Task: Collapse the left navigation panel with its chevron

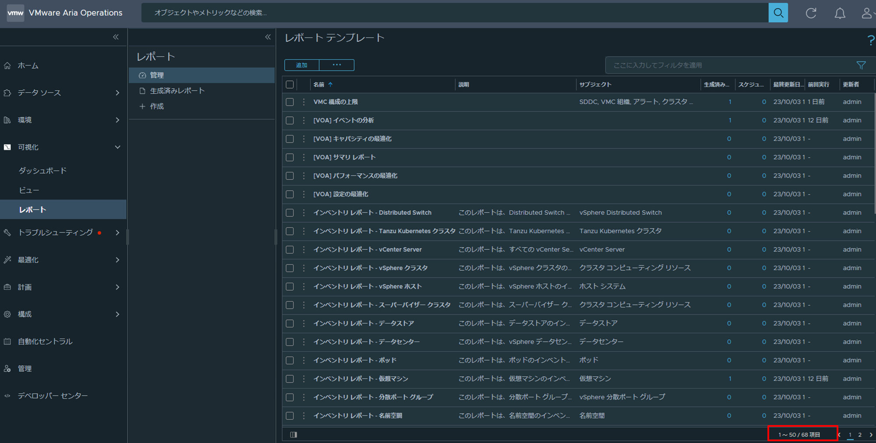Action: pyautogui.click(x=116, y=37)
